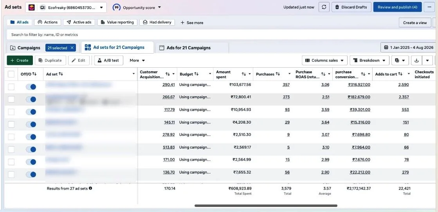Toggle off the ad set with 273 purchases
Image resolution: width=438 pixels, height=212 pixels.
coord(31,99)
